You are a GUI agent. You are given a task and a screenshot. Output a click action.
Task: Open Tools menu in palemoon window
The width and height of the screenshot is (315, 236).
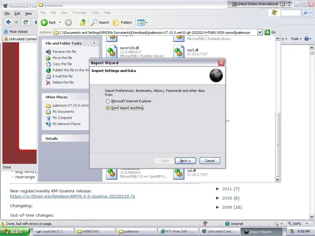coord(95,13)
